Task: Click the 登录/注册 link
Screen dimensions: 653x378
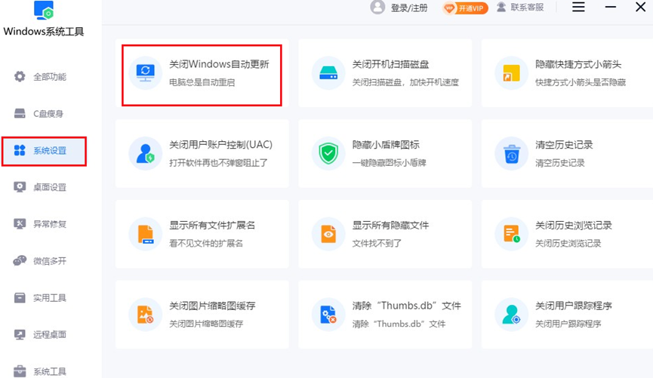Action: tap(409, 8)
